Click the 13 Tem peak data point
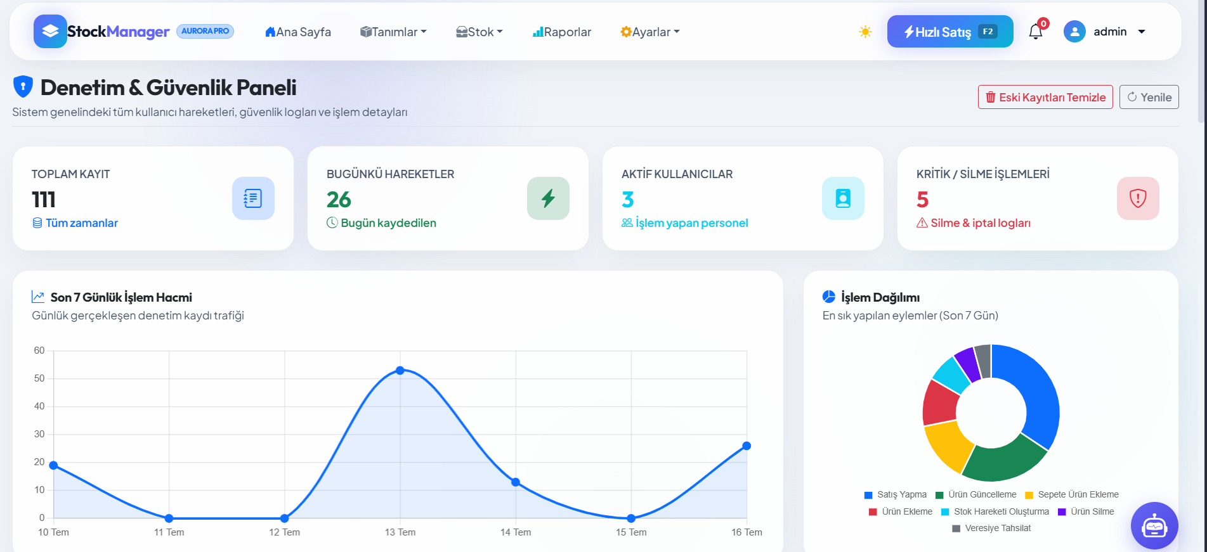 [400, 370]
